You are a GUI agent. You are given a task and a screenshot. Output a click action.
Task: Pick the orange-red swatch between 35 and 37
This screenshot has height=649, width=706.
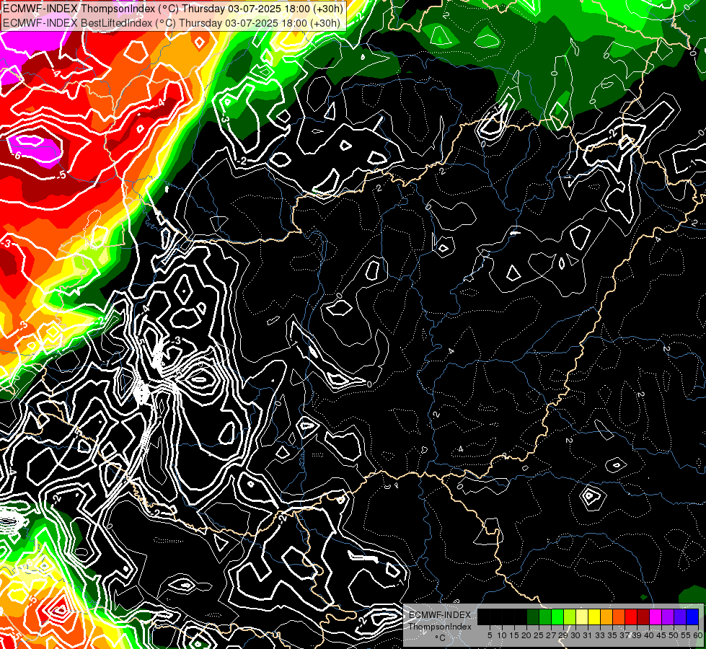pyautogui.click(x=619, y=617)
